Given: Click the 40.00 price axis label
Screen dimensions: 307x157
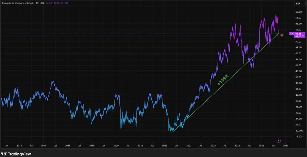Looking at the screenshot, I should click(298, 71).
